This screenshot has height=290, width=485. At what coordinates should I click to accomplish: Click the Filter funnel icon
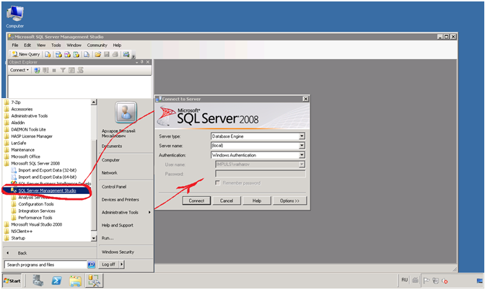coord(63,70)
